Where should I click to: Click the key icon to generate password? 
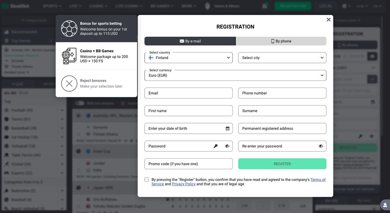(x=216, y=146)
